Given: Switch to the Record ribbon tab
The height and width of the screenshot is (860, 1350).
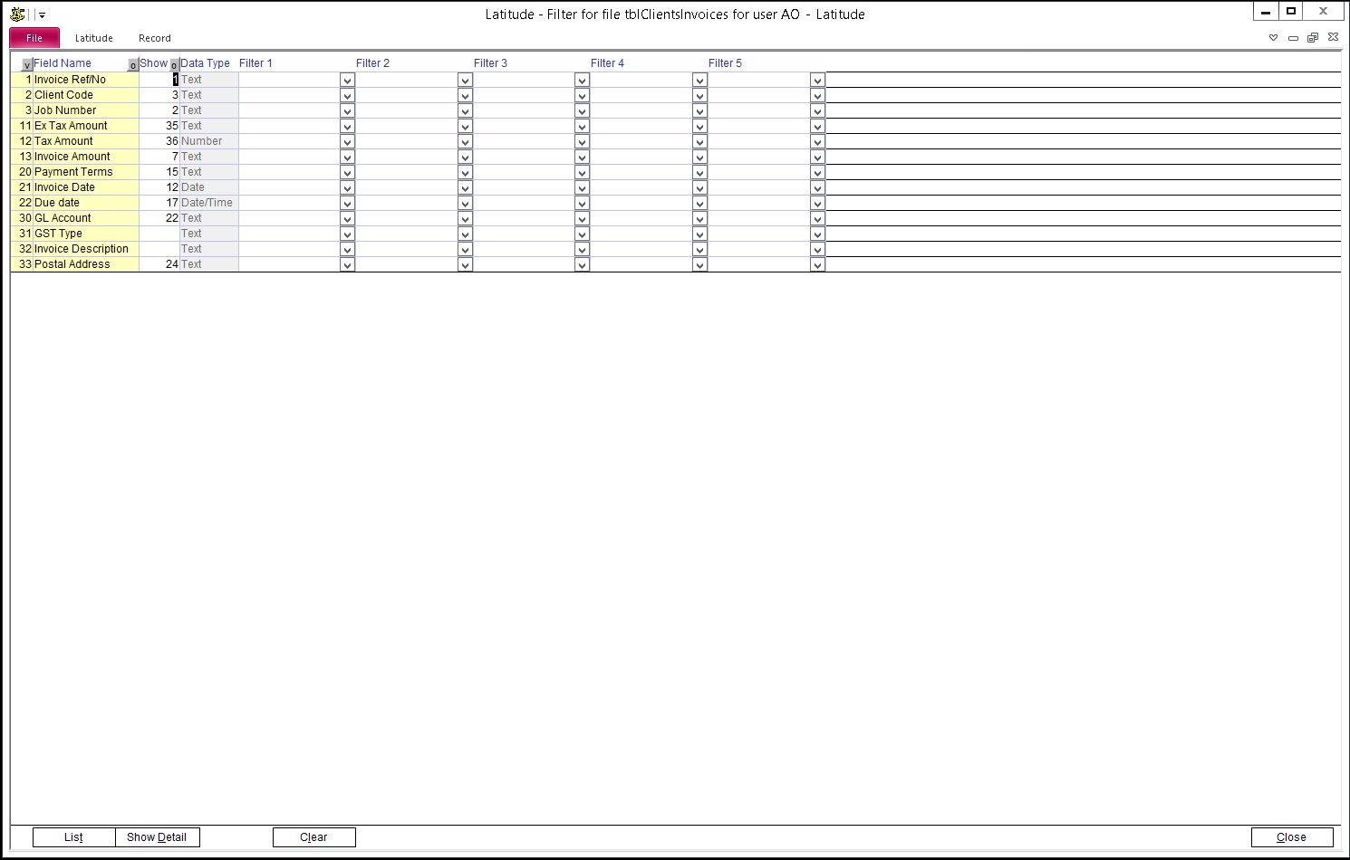Looking at the screenshot, I should point(154,38).
